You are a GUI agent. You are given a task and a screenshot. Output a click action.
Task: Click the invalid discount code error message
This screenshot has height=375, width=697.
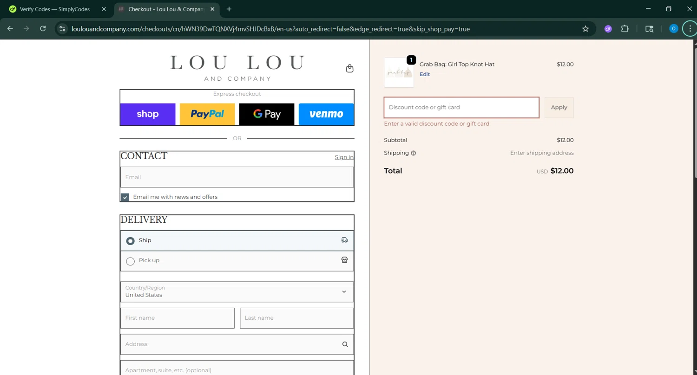(437, 124)
